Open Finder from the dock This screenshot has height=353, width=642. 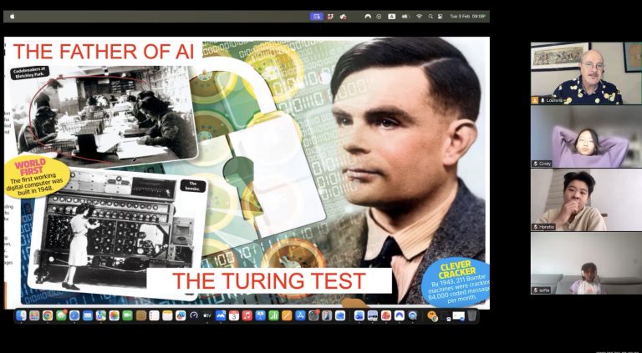point(22,315)
